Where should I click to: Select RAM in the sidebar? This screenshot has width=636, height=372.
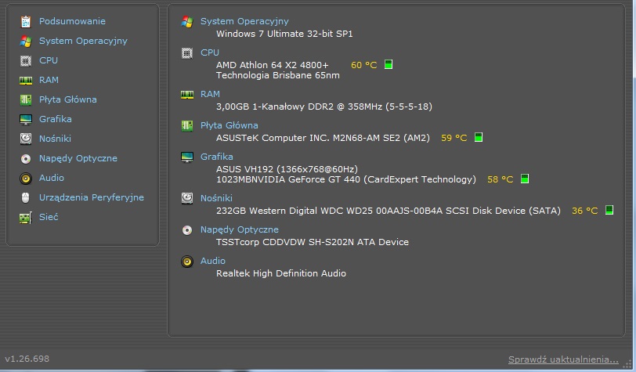point(49,80)
